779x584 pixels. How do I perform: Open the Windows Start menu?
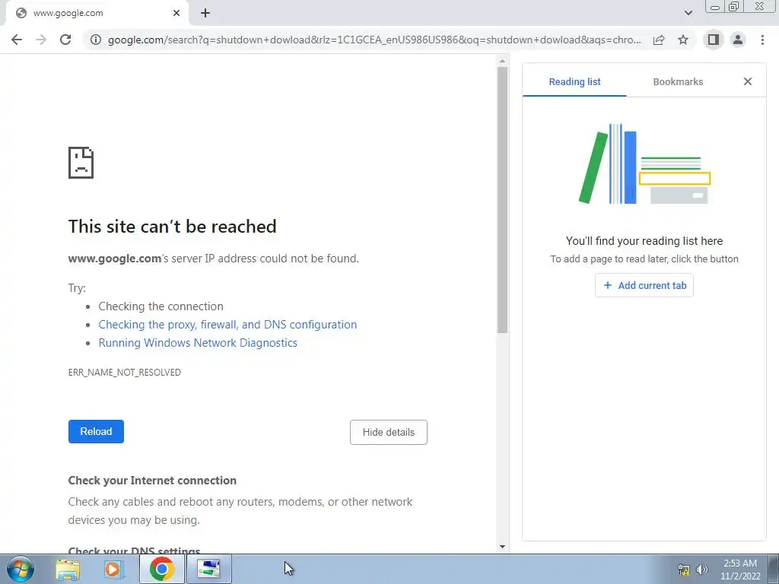(20, 569)
